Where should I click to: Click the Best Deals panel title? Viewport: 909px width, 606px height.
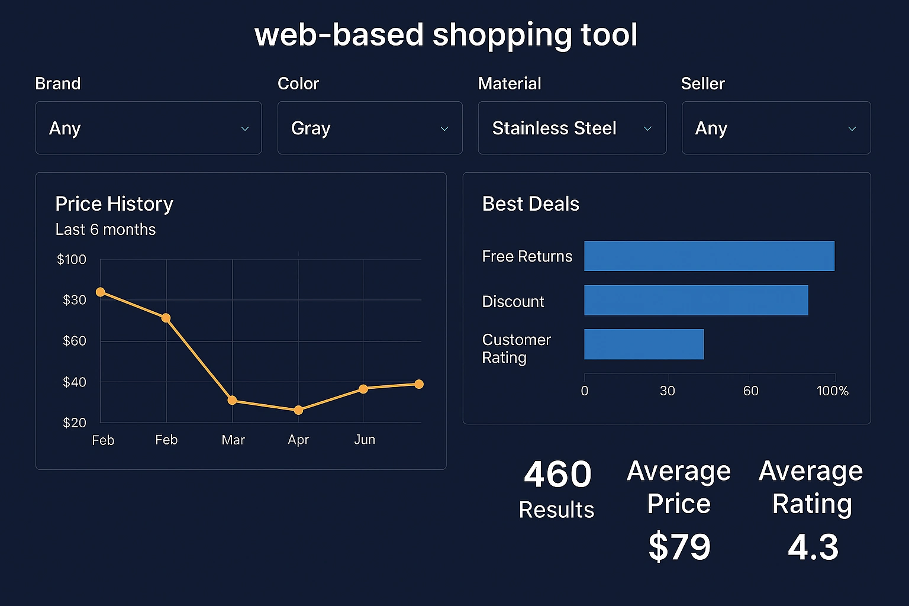[530, 204]
